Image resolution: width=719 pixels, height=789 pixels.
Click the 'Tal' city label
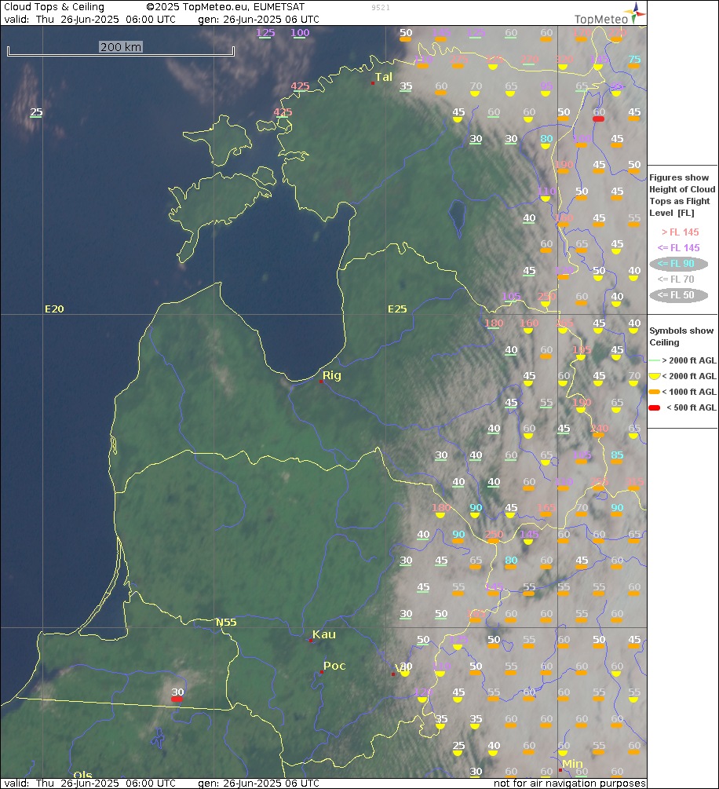(x=383, y=77)
